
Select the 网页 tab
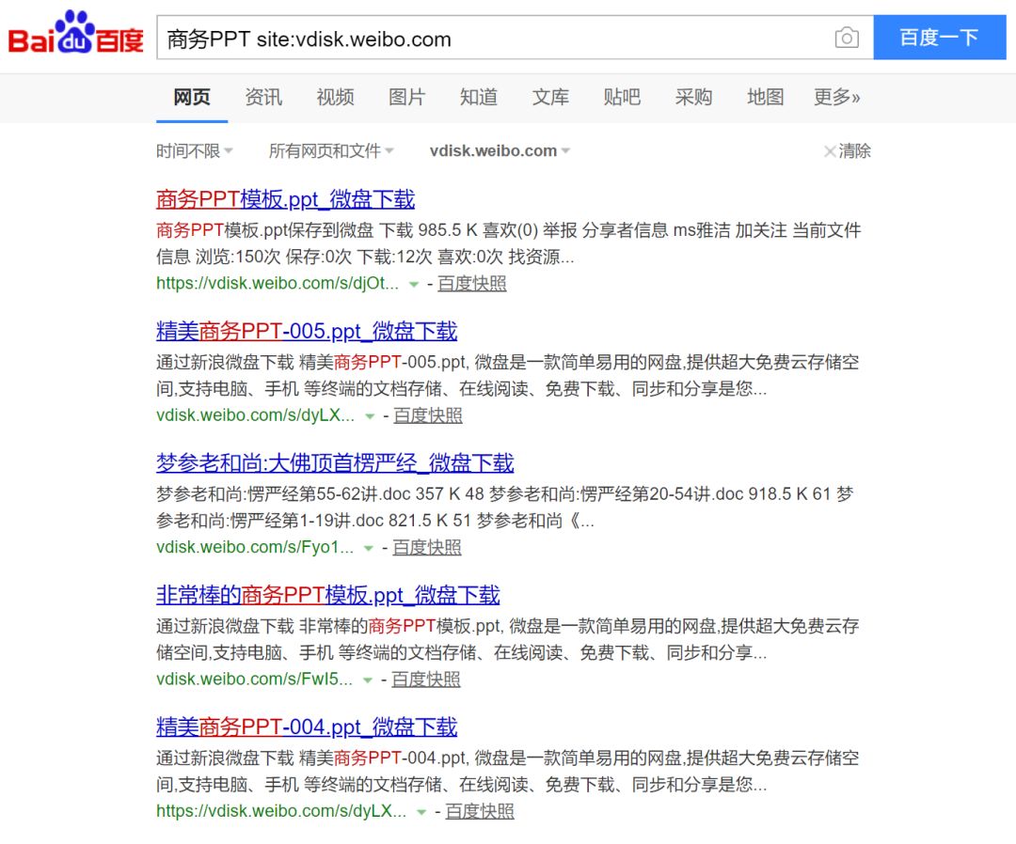pos(191,97)
